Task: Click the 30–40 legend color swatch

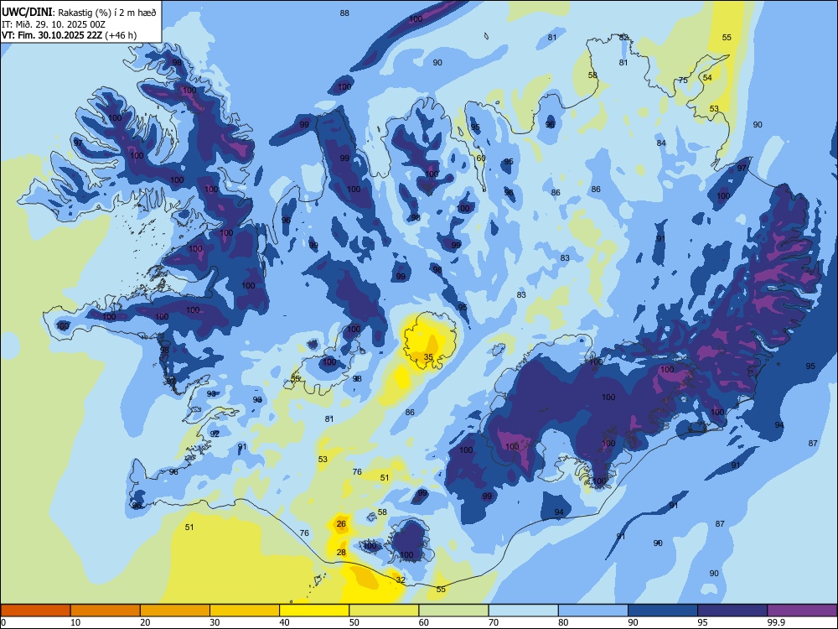Action: pyautogui.click(x=245, y=611)
